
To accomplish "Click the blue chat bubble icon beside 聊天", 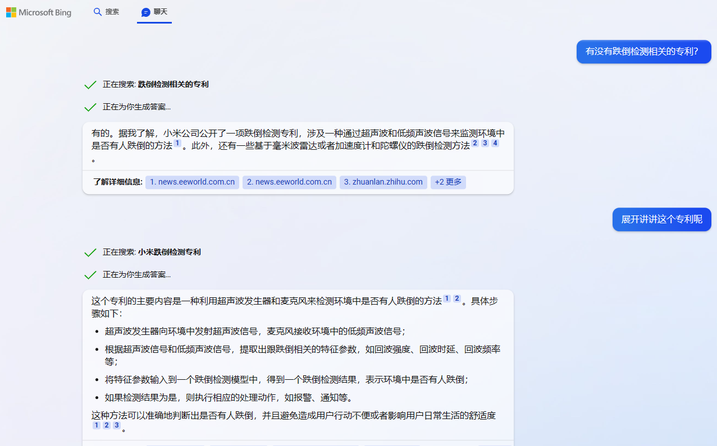I will [146, 12].
